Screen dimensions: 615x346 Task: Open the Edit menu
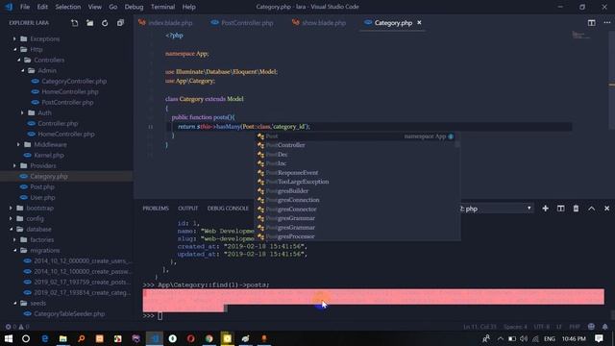click(x=42, y=7)
